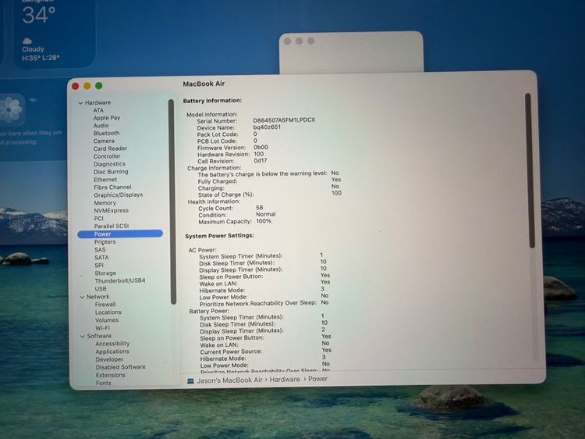Viewport: 585px width, 439px height.
Task: Click the Software category label
Action: click(99, 336)
